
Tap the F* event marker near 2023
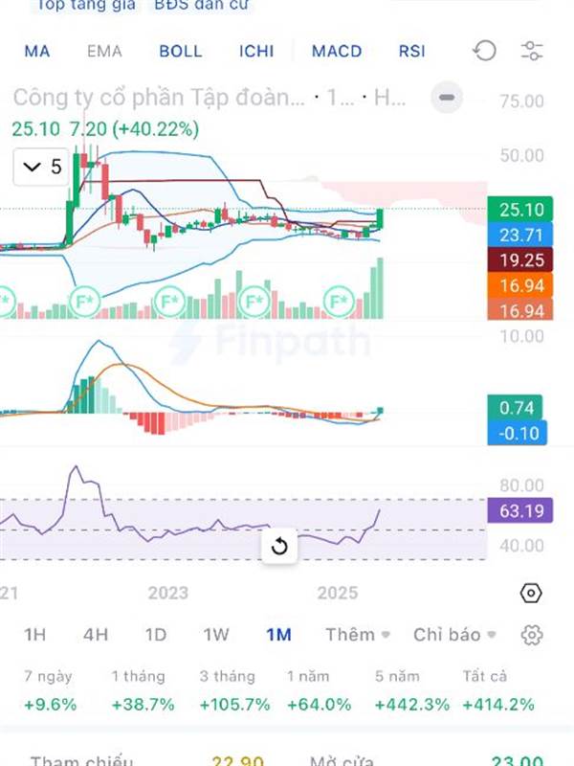pyautogui.click(x=169, y=302)
